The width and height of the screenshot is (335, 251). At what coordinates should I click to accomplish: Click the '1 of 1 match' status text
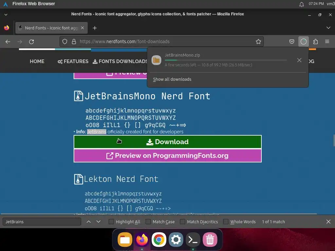click(273, 222)
